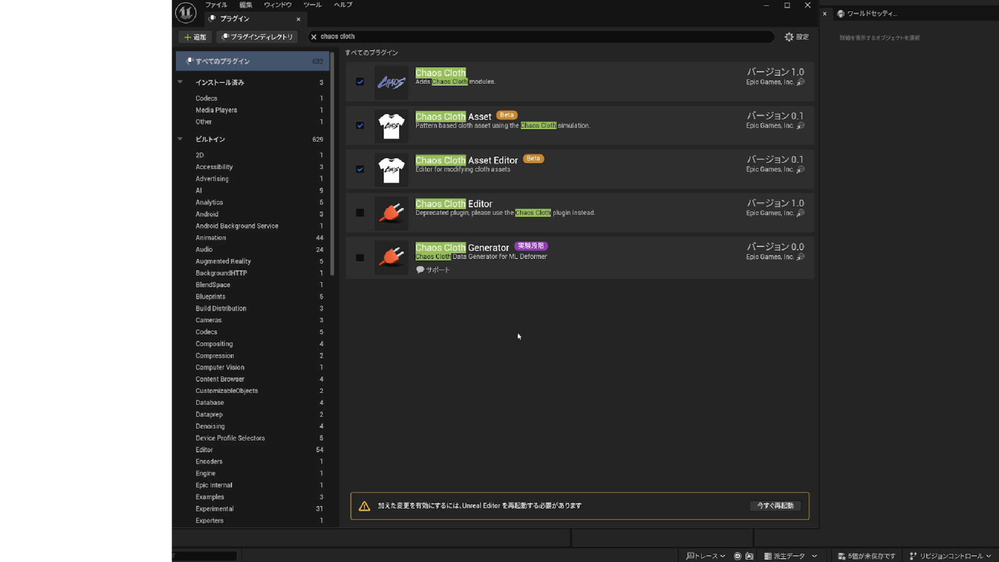Uncheck Chaos Cloth Asset Editor plugin

pyautogui.click(x=360, y=169)
